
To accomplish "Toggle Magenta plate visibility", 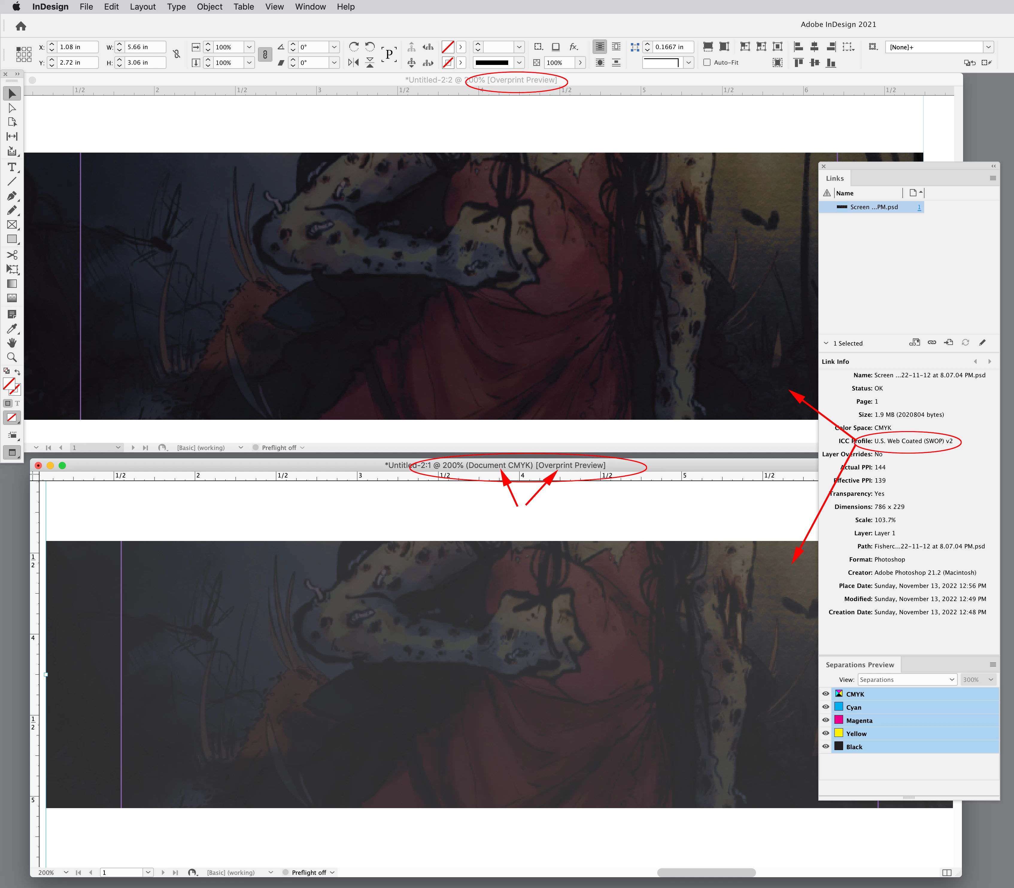I will click(x=826, y=720).
